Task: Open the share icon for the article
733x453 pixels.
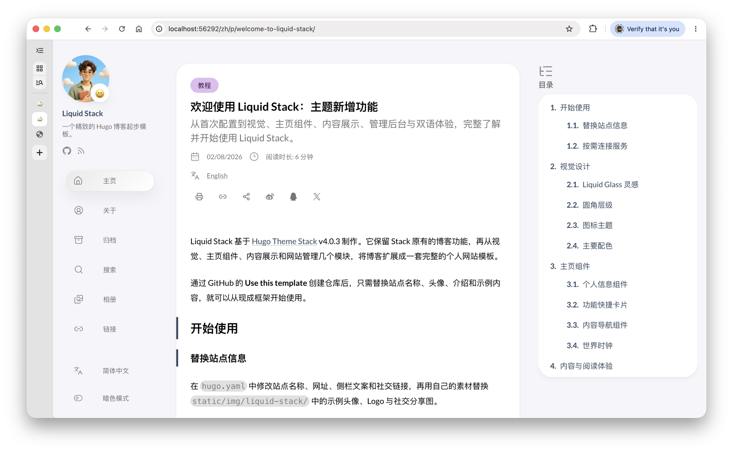Action: coord(246,197)
